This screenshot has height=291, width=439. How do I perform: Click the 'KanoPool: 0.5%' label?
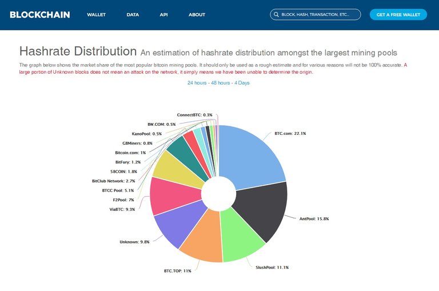click(147, 134)
